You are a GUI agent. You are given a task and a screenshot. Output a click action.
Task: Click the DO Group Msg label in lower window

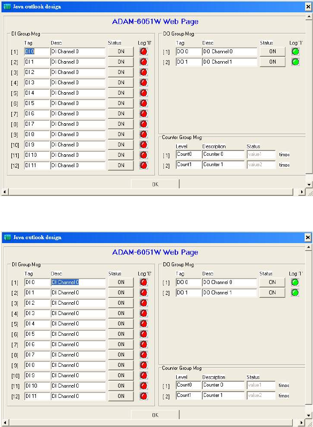click(179, 264)
